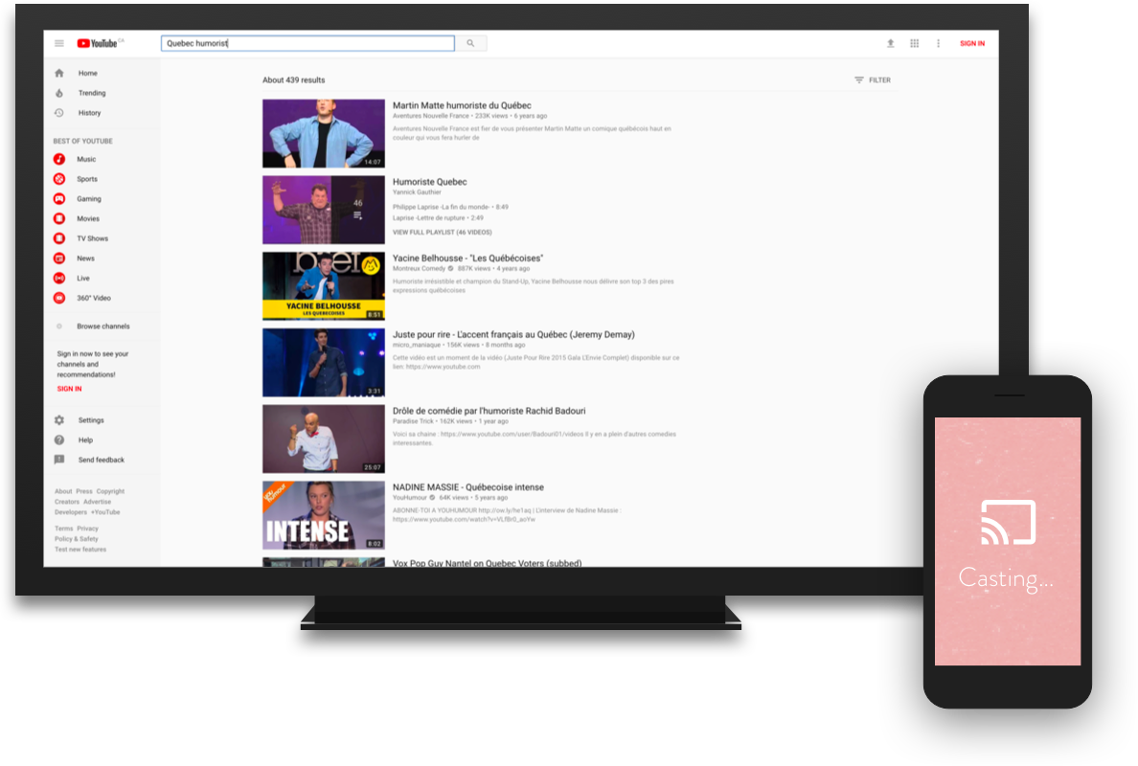Viewport: 1138px width, 766px height.
Task: Open the three-dot settings menu
Action: point(939,43)
